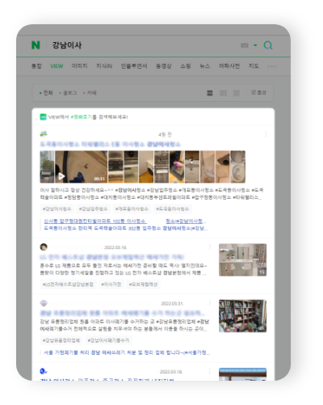Open the first post title about 도곡동이사청소
The height and width of the screenshot is (405, 323).
pyautogui.click(x=110, y=144)
